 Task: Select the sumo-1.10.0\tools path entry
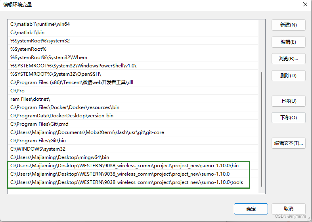[x=133, y=182]
